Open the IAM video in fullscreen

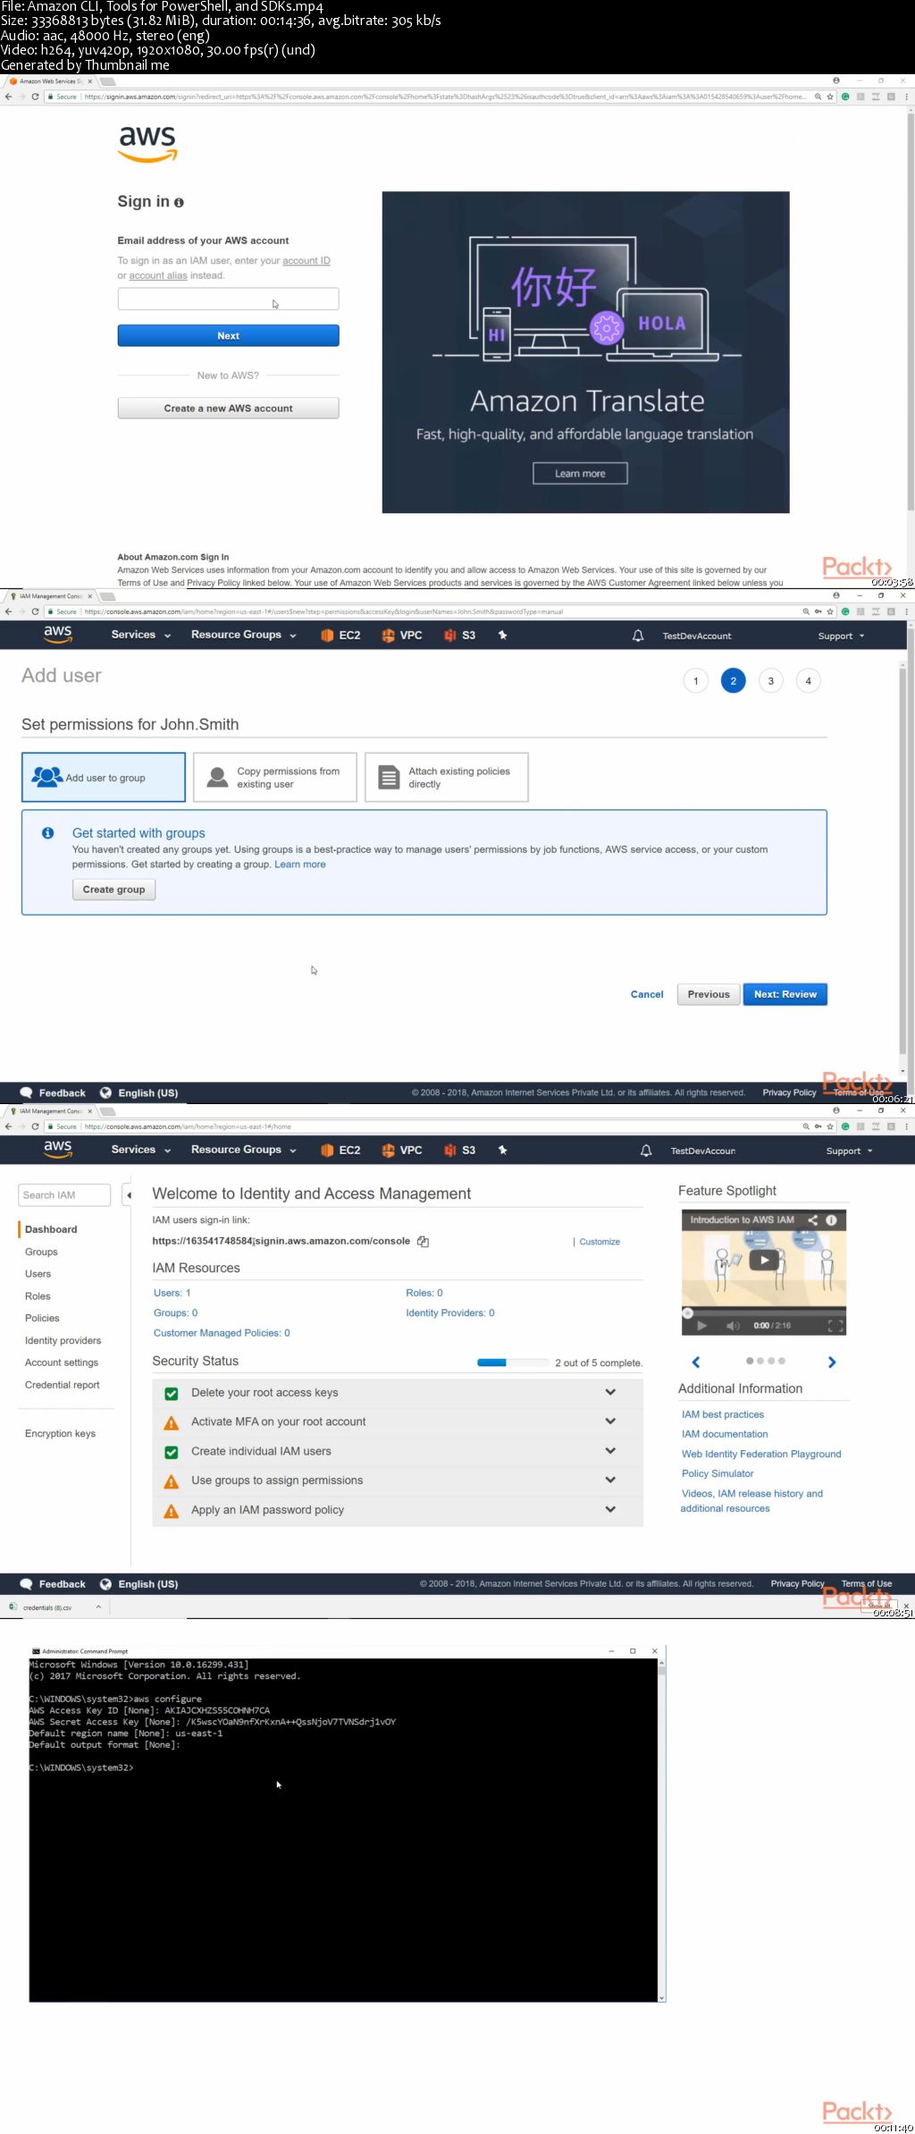pyautogui.click(x=835, y=1326)
